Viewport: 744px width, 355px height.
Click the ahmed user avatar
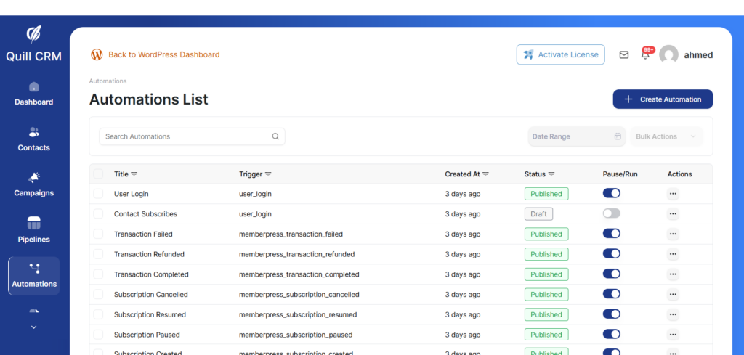(x=668, y=54)
